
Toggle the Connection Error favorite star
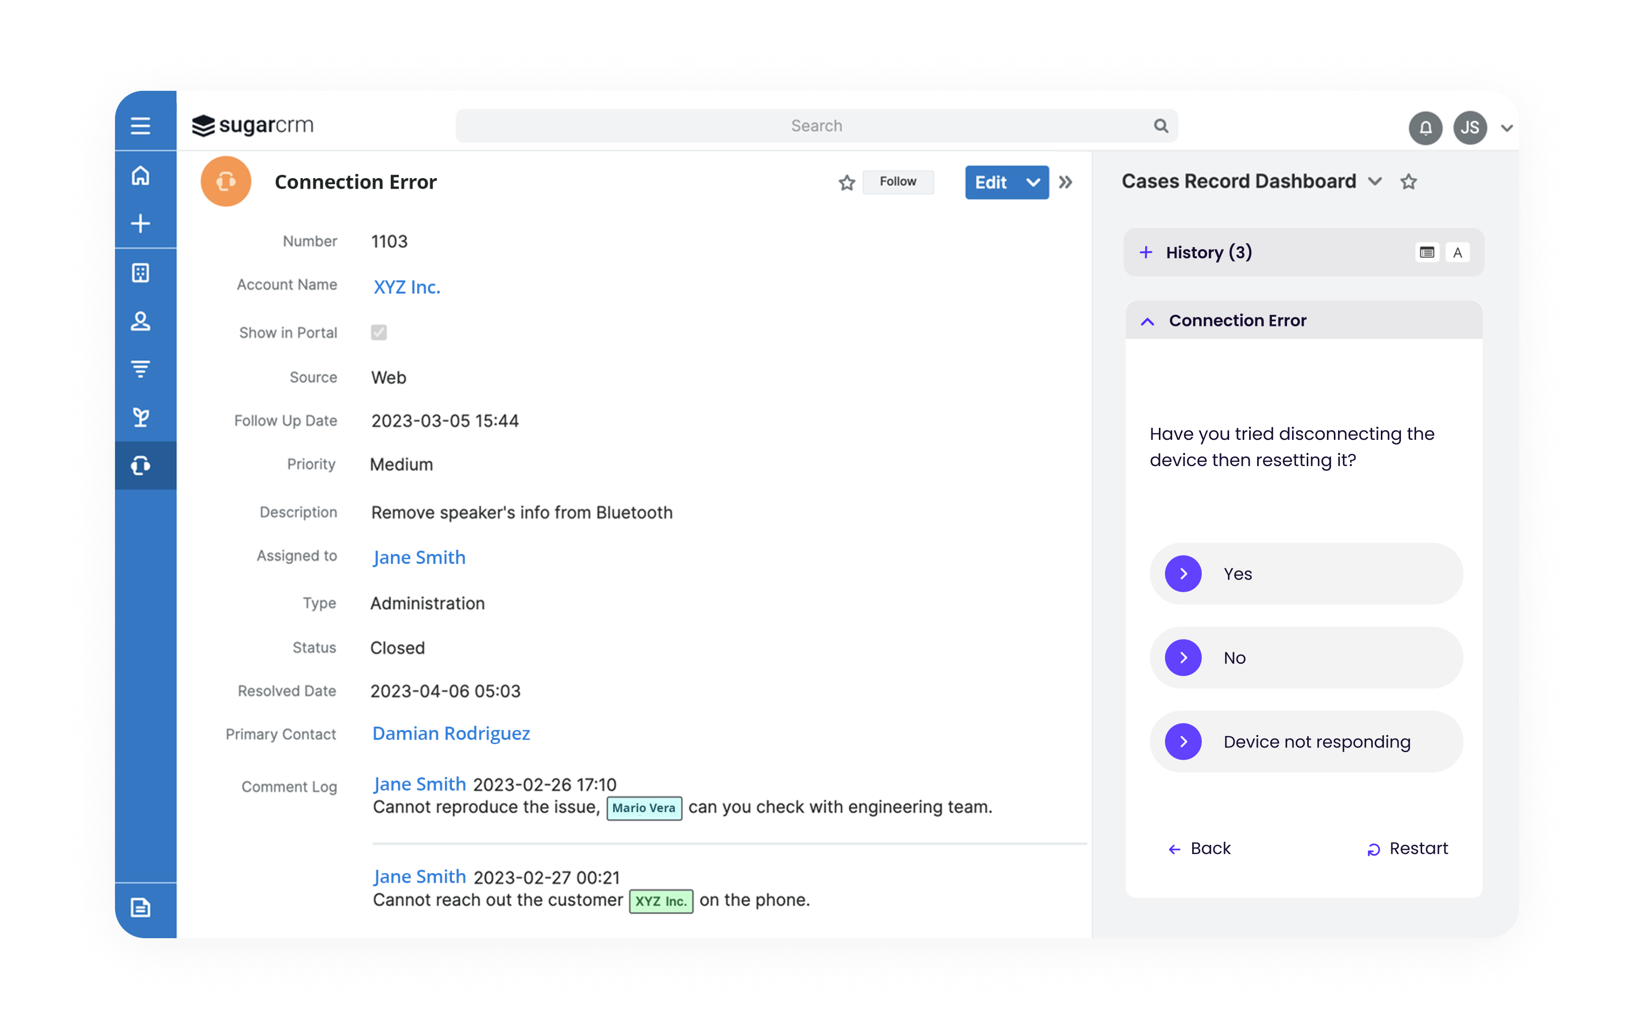pos(847,182)
